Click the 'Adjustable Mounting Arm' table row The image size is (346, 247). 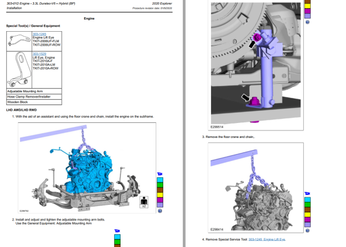[x=34, y=91]
